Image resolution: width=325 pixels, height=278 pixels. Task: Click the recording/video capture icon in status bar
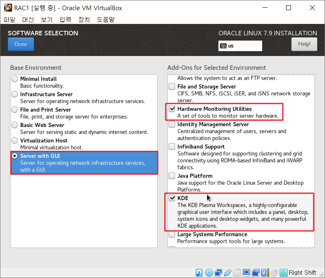pos(256,273)
